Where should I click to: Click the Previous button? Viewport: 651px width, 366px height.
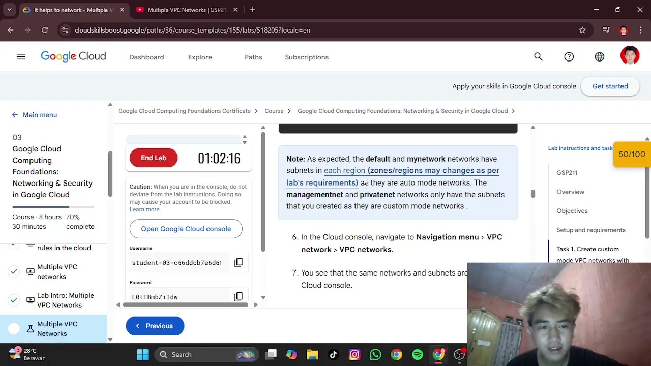point(155,326)
